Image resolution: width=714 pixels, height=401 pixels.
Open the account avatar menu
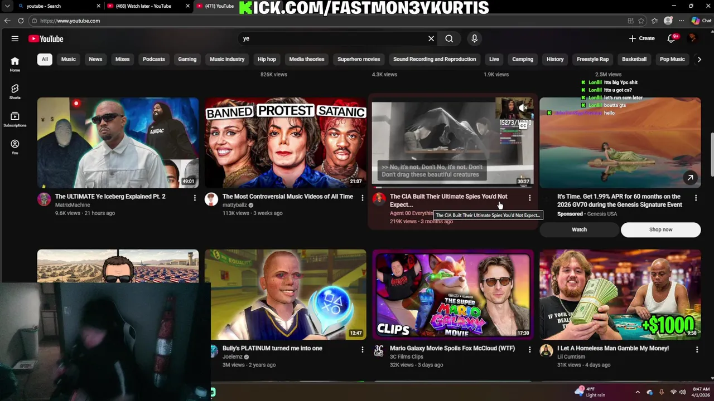(x=693, y=38)
